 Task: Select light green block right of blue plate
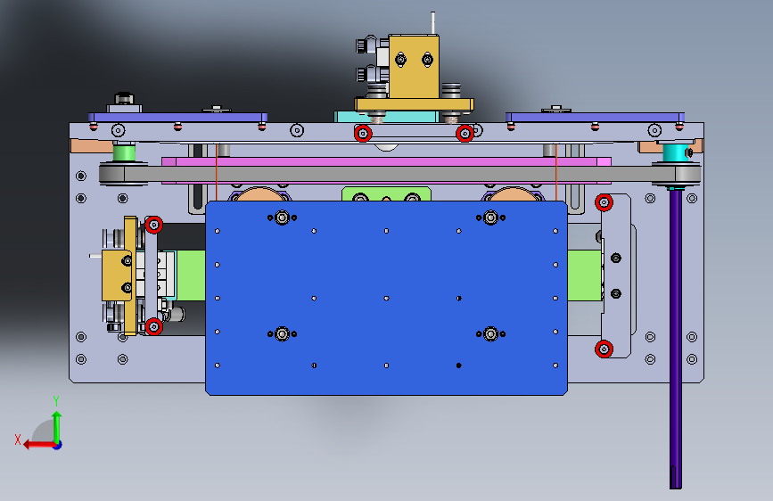pos(585,275)
